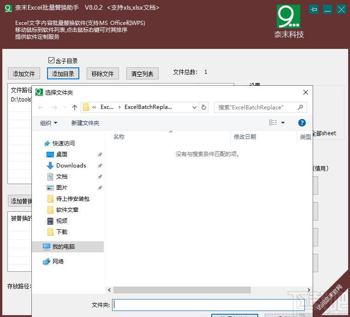Click the 清空列表 button
This screenshot has width=350, height=317.
[x=142, y=73]
